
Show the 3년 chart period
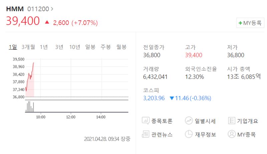pyautogui.click(x=59, y=47)
